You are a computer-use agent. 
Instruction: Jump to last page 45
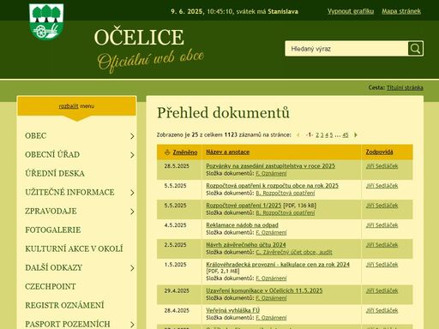coord(346,135)
